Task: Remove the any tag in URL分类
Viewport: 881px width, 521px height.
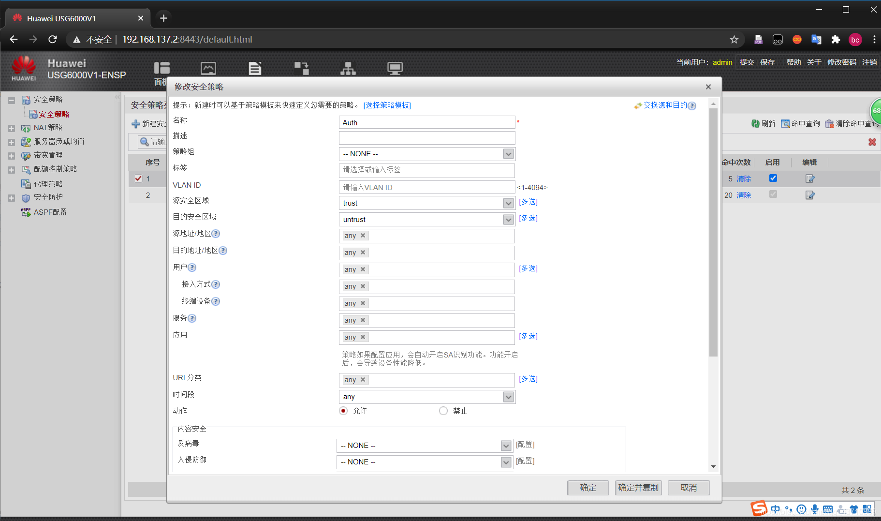Action: pyautogui.click(x=363, y=380)
